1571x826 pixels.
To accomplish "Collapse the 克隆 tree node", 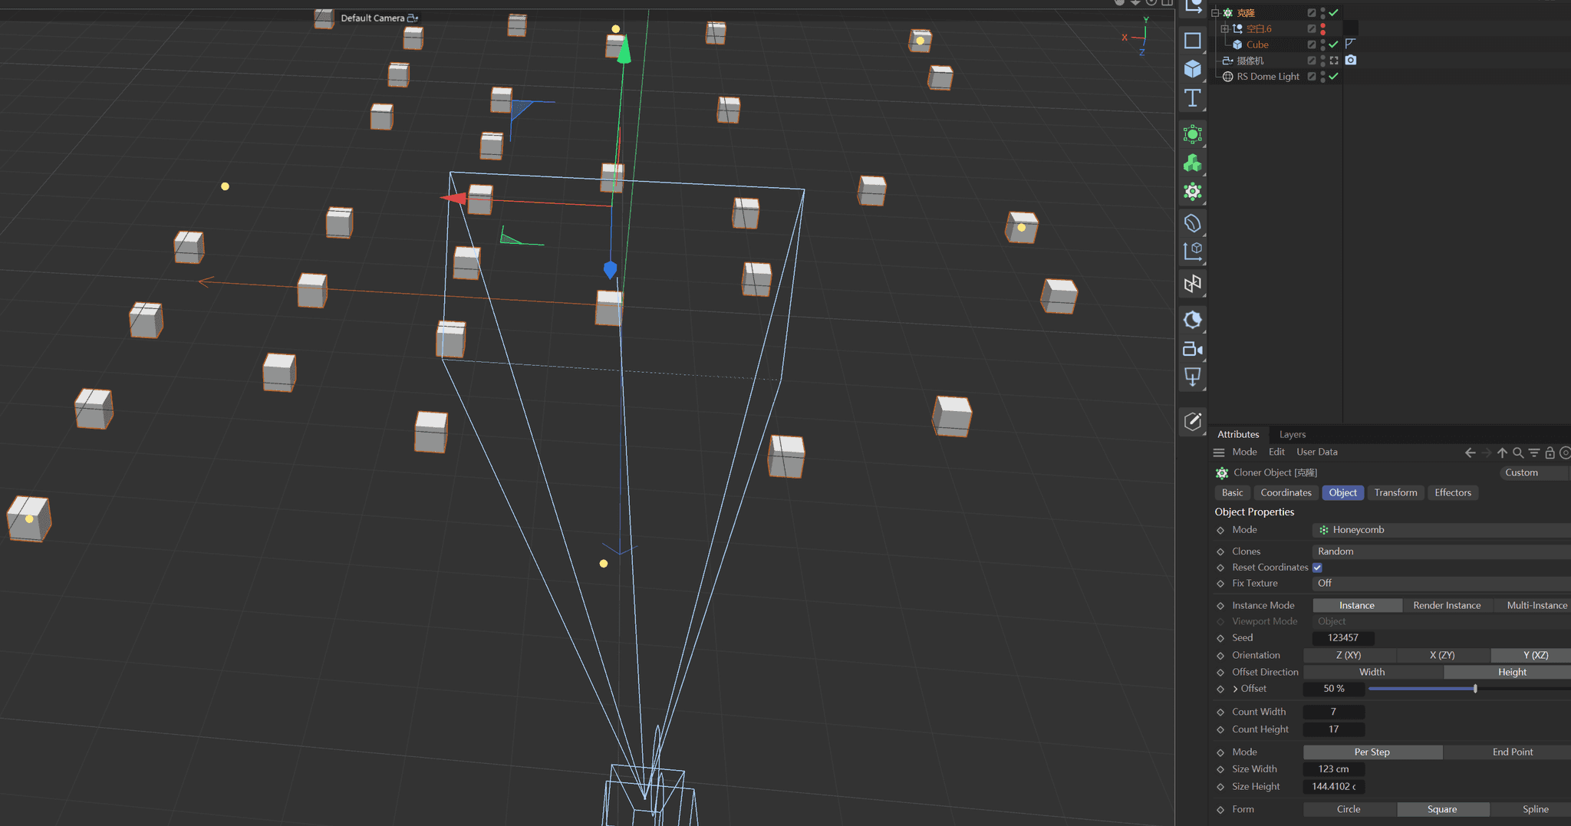I will [1215, 13].
